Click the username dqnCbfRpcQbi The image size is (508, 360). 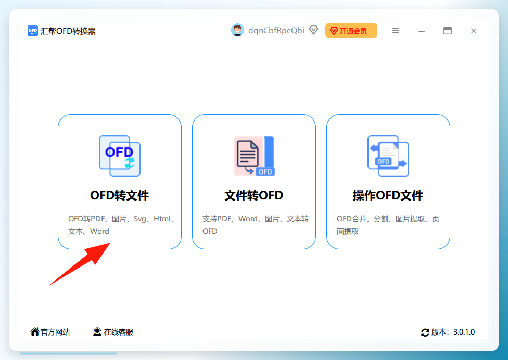pyautogui.click(x=276, y=31)
